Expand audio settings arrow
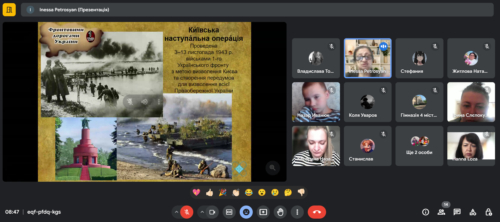The width and height of the screenshot is (500, 222). (177, 212)
